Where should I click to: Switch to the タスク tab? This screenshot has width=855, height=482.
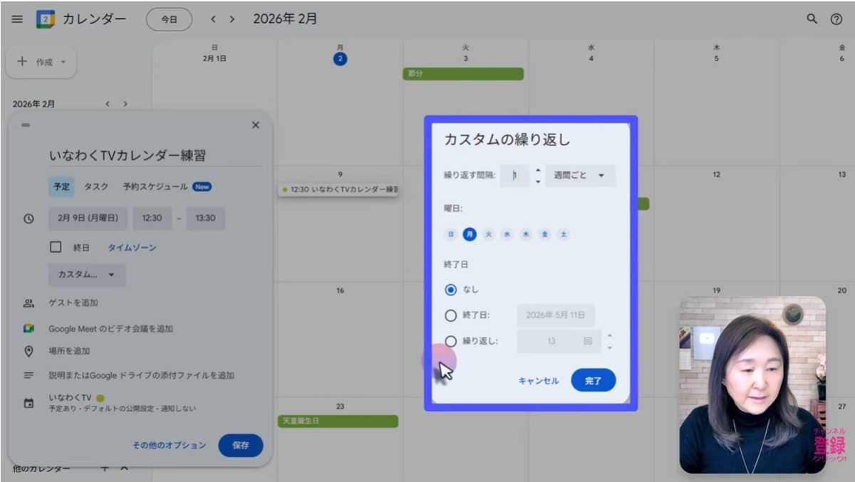(x=96, y=187)
